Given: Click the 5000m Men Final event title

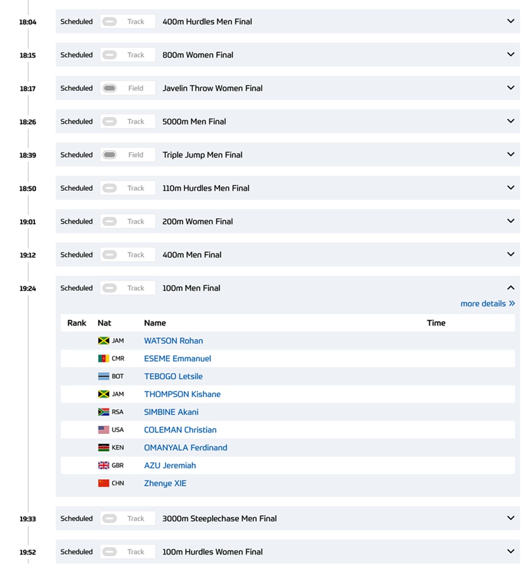Looking at the screenshot, I should point(194,121).
